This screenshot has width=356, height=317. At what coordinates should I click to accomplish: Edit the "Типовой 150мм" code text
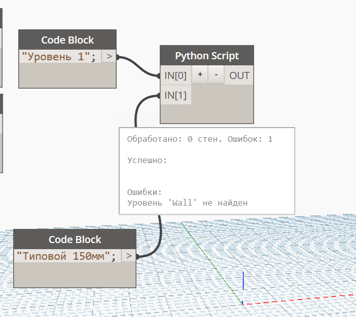tap(67, 256)
